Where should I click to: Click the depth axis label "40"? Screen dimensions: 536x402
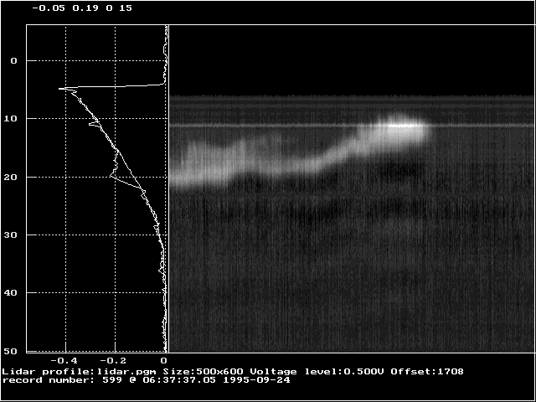(10, 292)
